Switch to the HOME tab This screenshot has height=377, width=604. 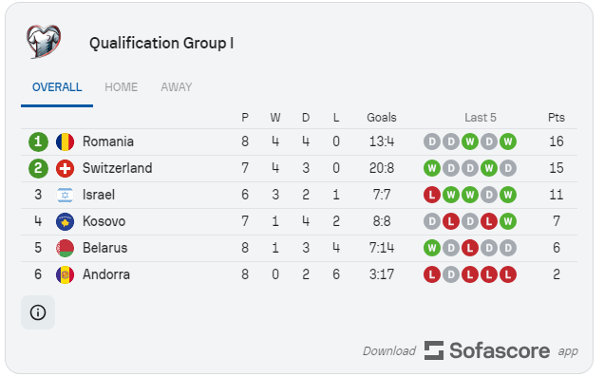(x=121, y=87)
